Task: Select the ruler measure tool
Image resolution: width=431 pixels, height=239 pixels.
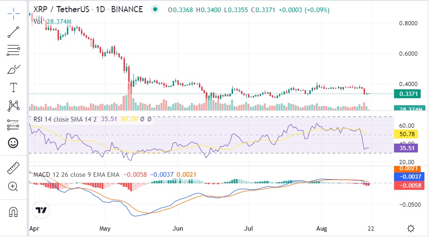Action: pos(13,168)
